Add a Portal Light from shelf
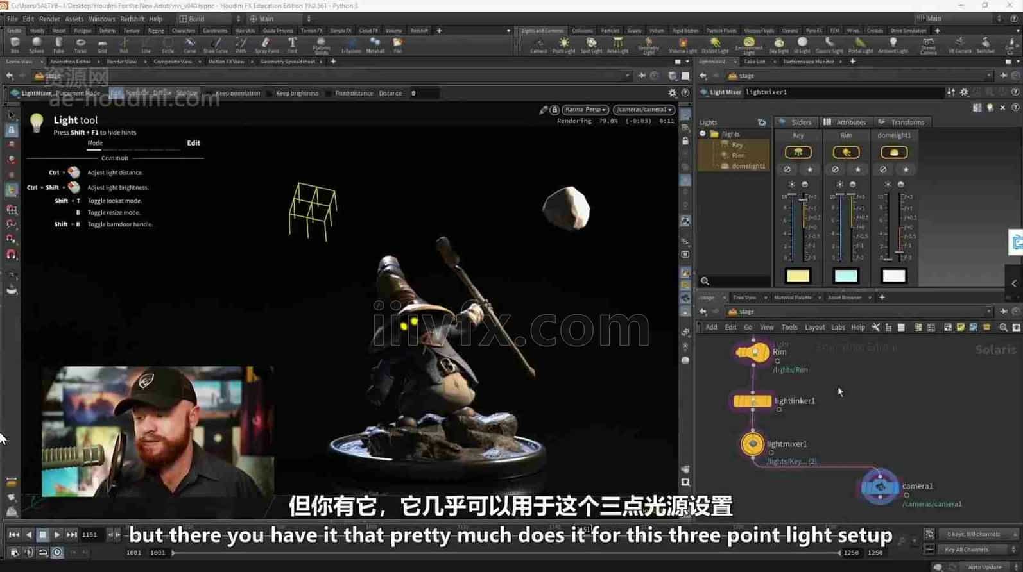Viewport: 1023px width, 572px height. tap(860, 45)
